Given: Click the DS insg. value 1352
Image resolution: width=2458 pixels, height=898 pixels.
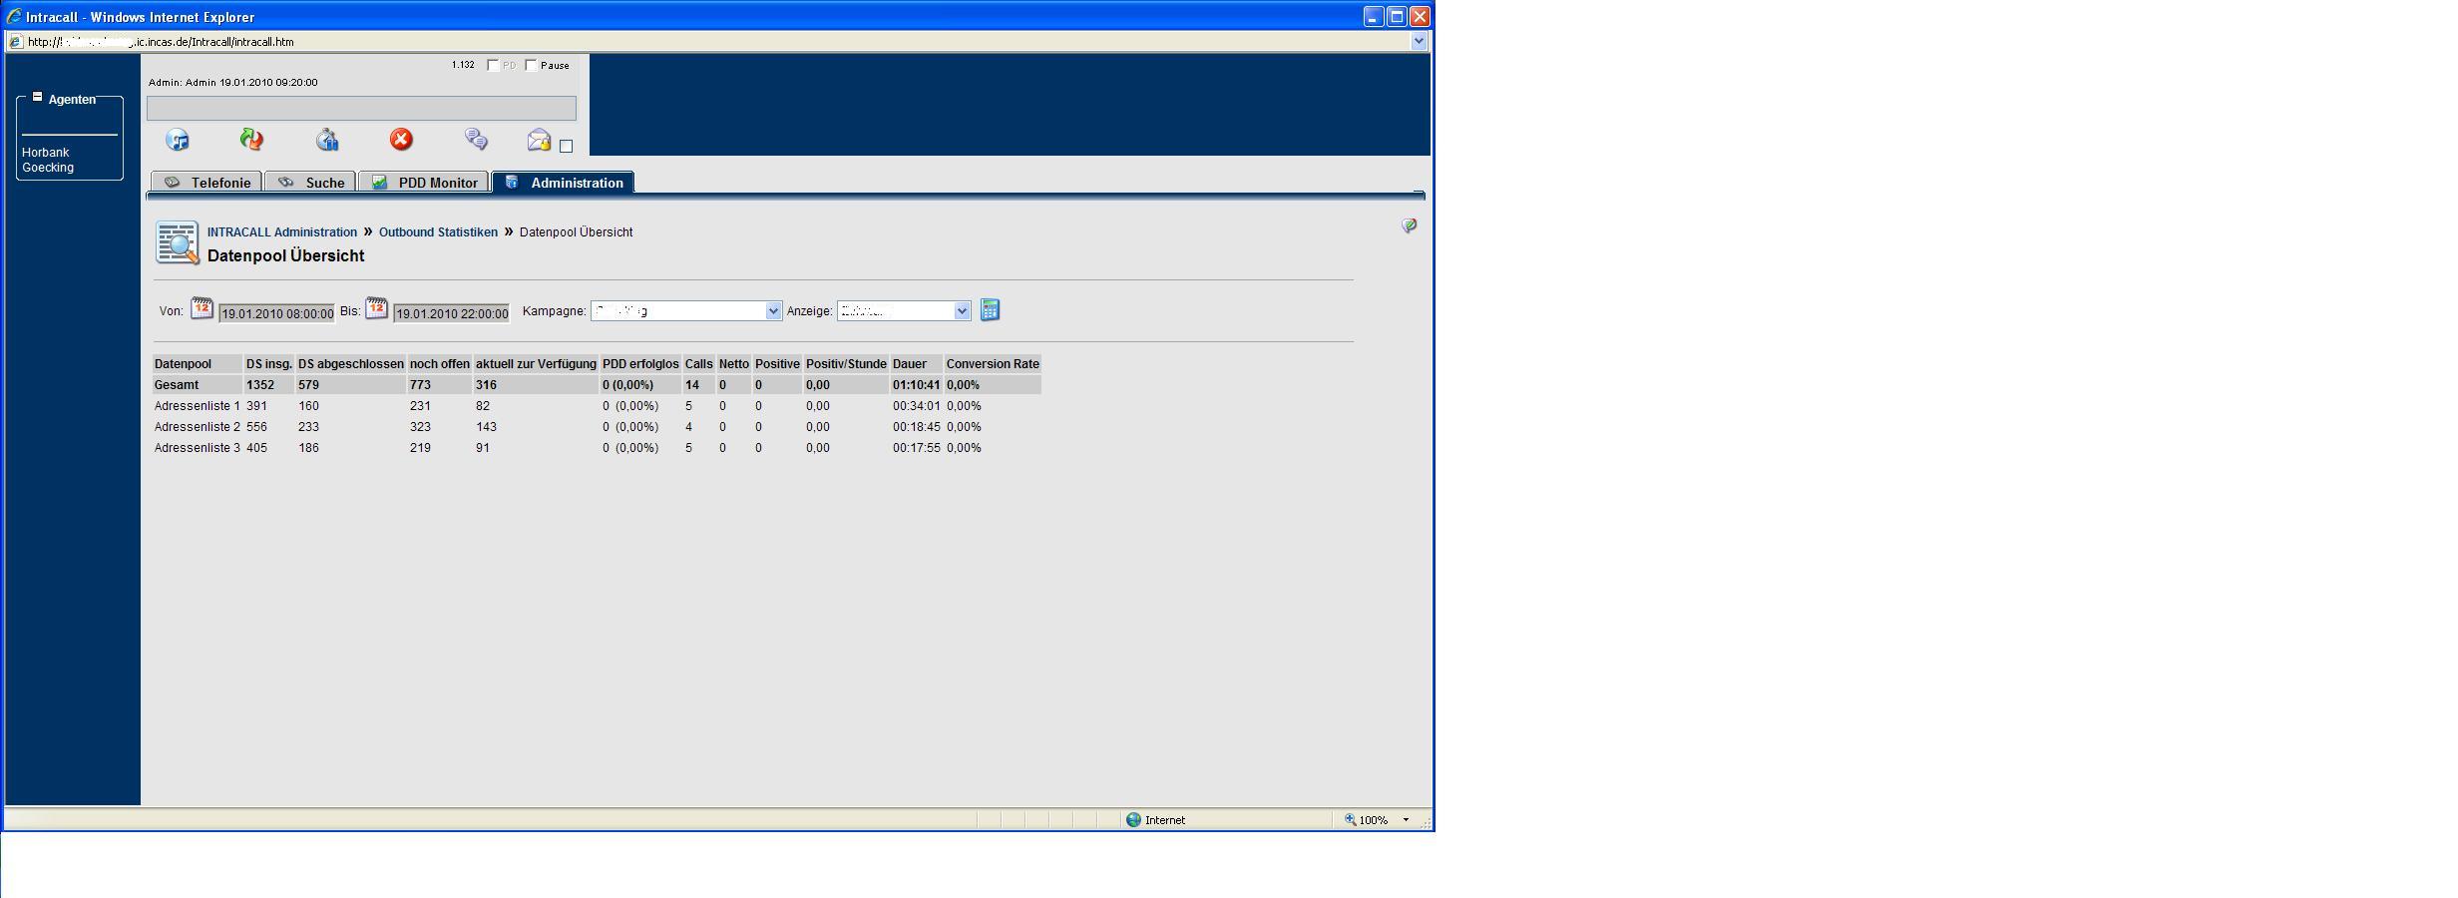Looking at the screenshot, I should click(x=260, y=385).
